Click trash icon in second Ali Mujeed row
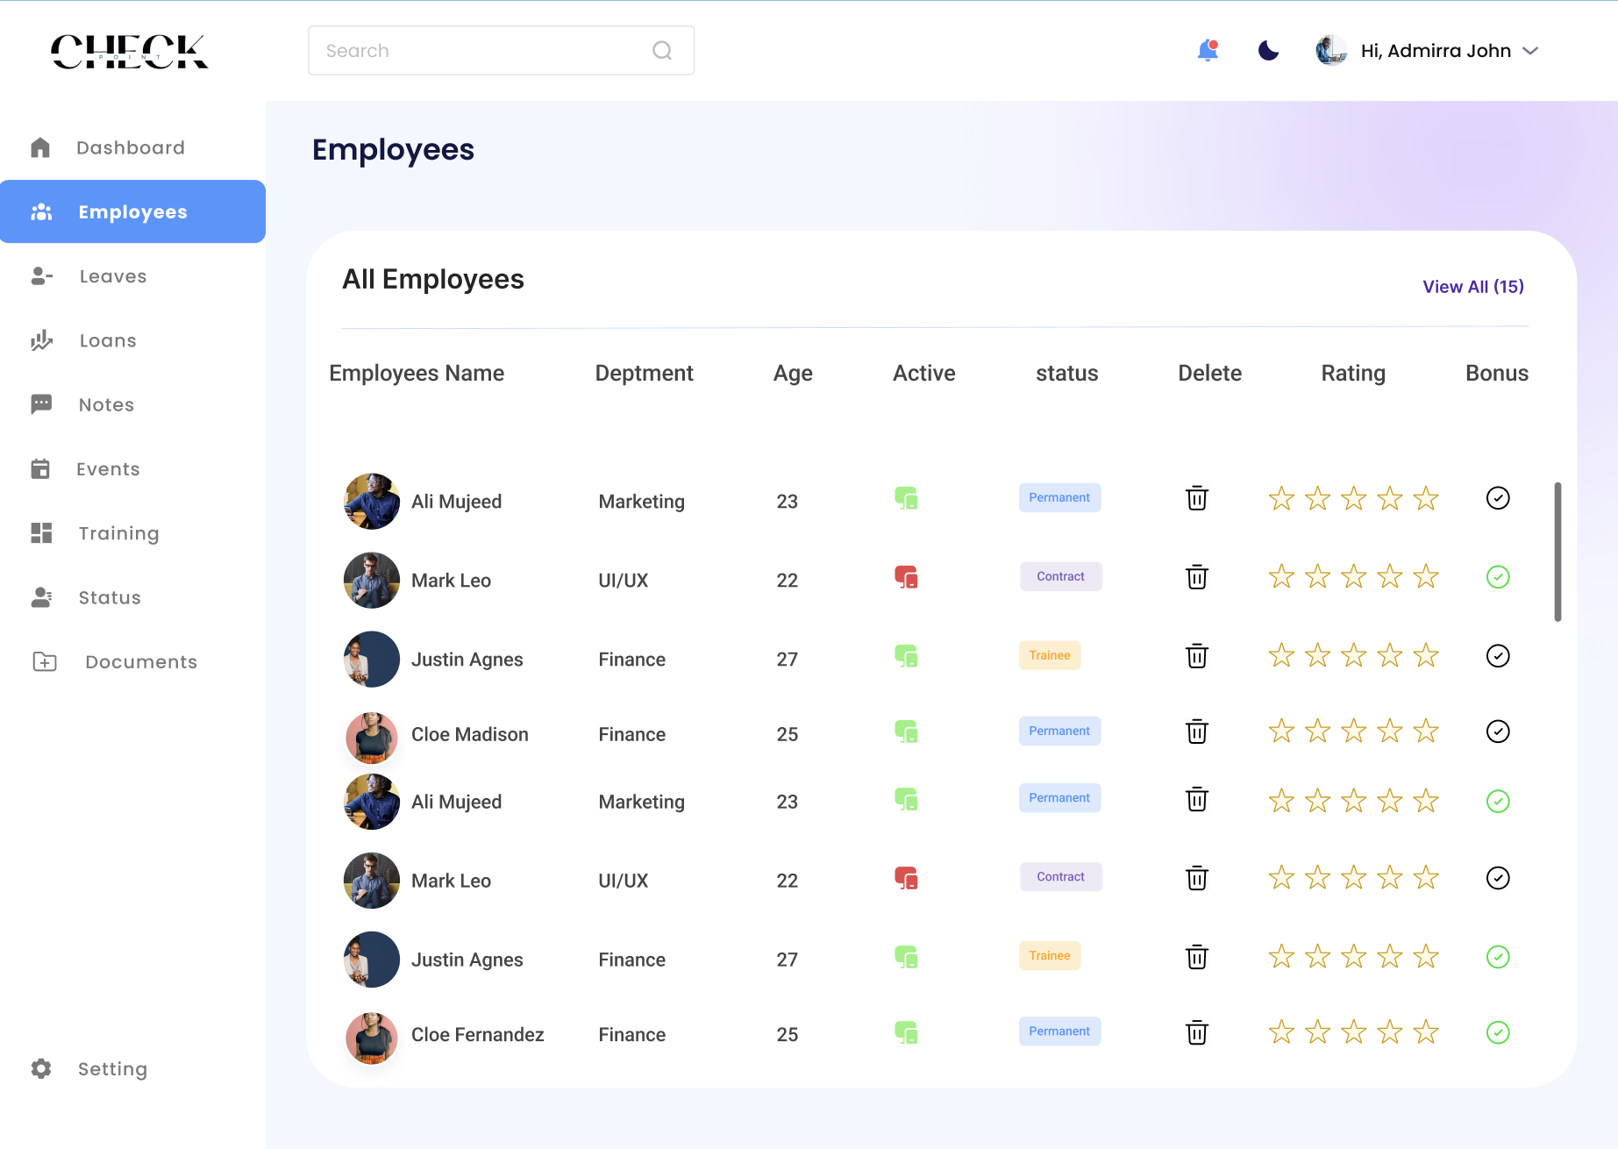 1197,799
